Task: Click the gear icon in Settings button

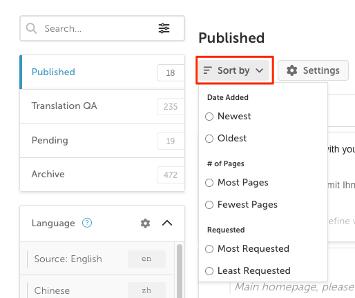Action: [x=291, y=70]
